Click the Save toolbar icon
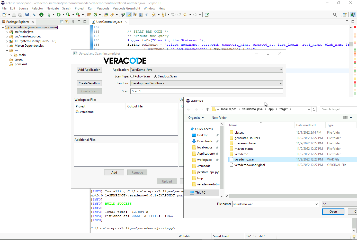The image size is (357, 240). tap(14, 15)
